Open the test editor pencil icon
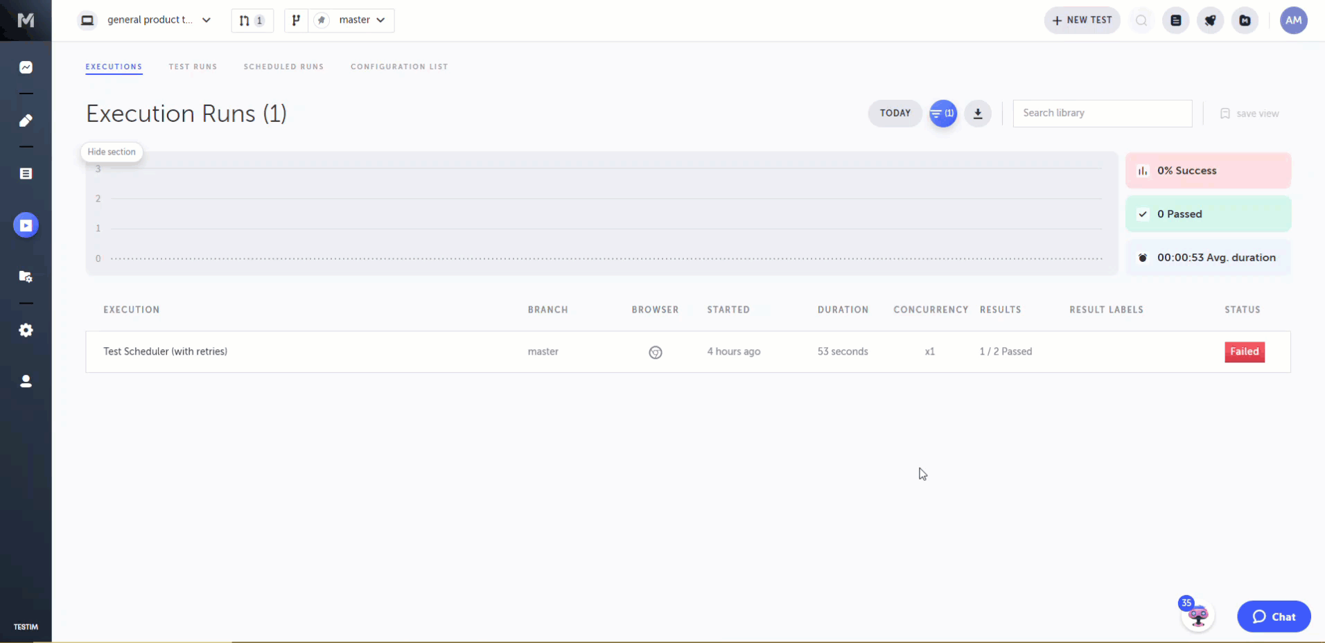This screenshot has height=643, width=1325. coord(26,121)
